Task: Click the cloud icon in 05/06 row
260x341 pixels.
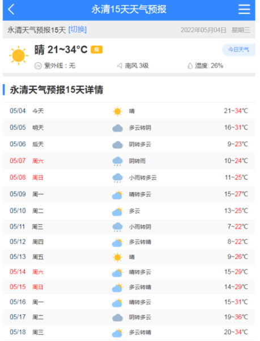Action: [x=117, y=144]
